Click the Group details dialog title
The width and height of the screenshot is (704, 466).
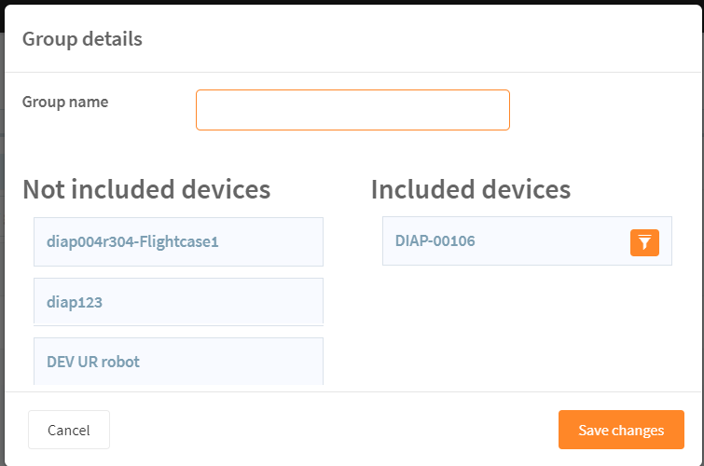tap(82, 39)
